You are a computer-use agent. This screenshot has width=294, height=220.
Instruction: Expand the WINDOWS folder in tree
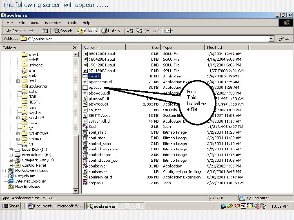coord(18,134)
